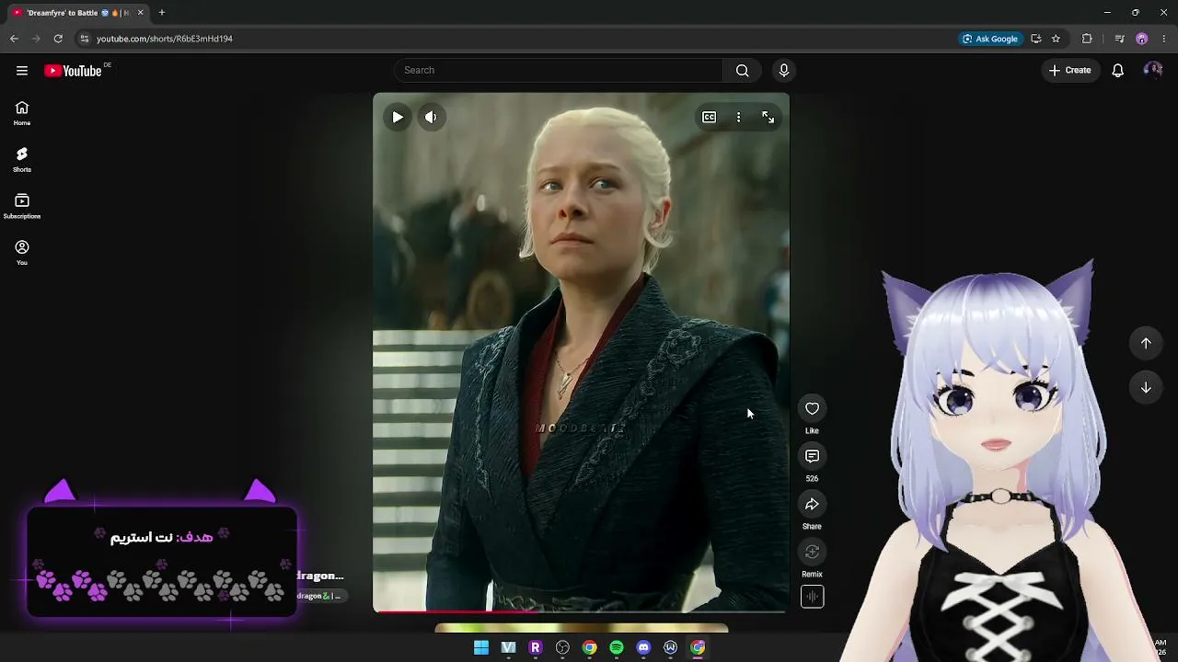
Task: Open the media controls button
Action: coord(1119,39)
